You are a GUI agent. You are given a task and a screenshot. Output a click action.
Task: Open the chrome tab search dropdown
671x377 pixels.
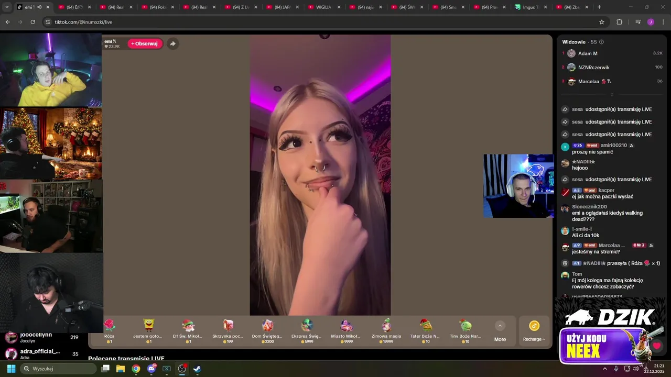7,7
